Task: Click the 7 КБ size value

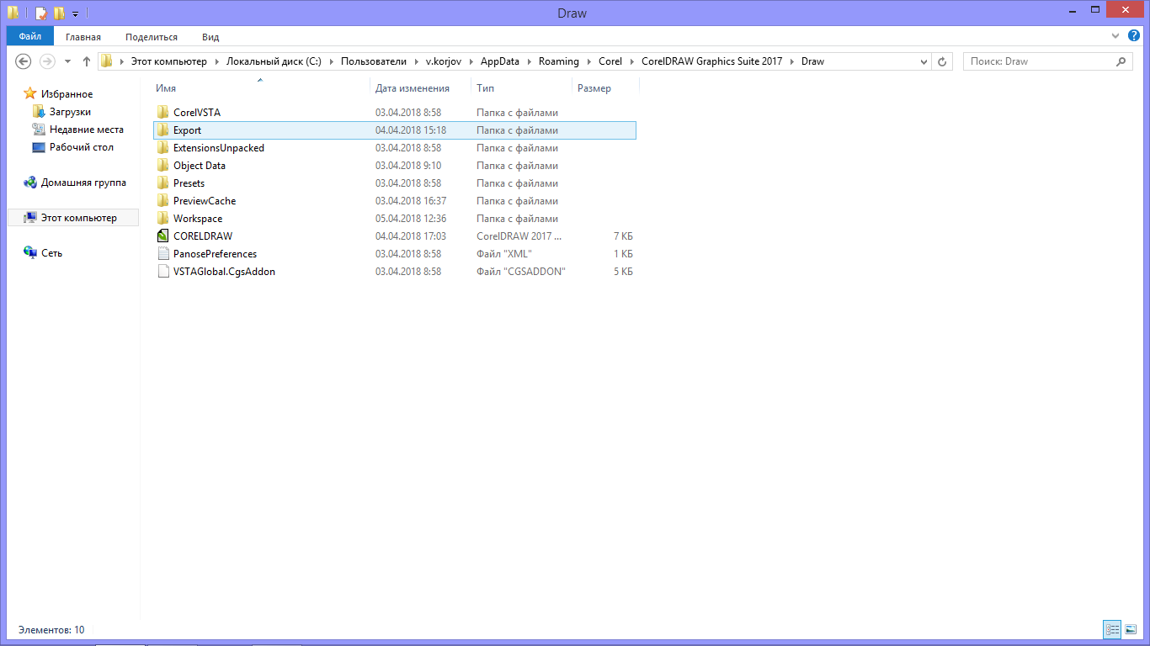Action: (623, 236)
